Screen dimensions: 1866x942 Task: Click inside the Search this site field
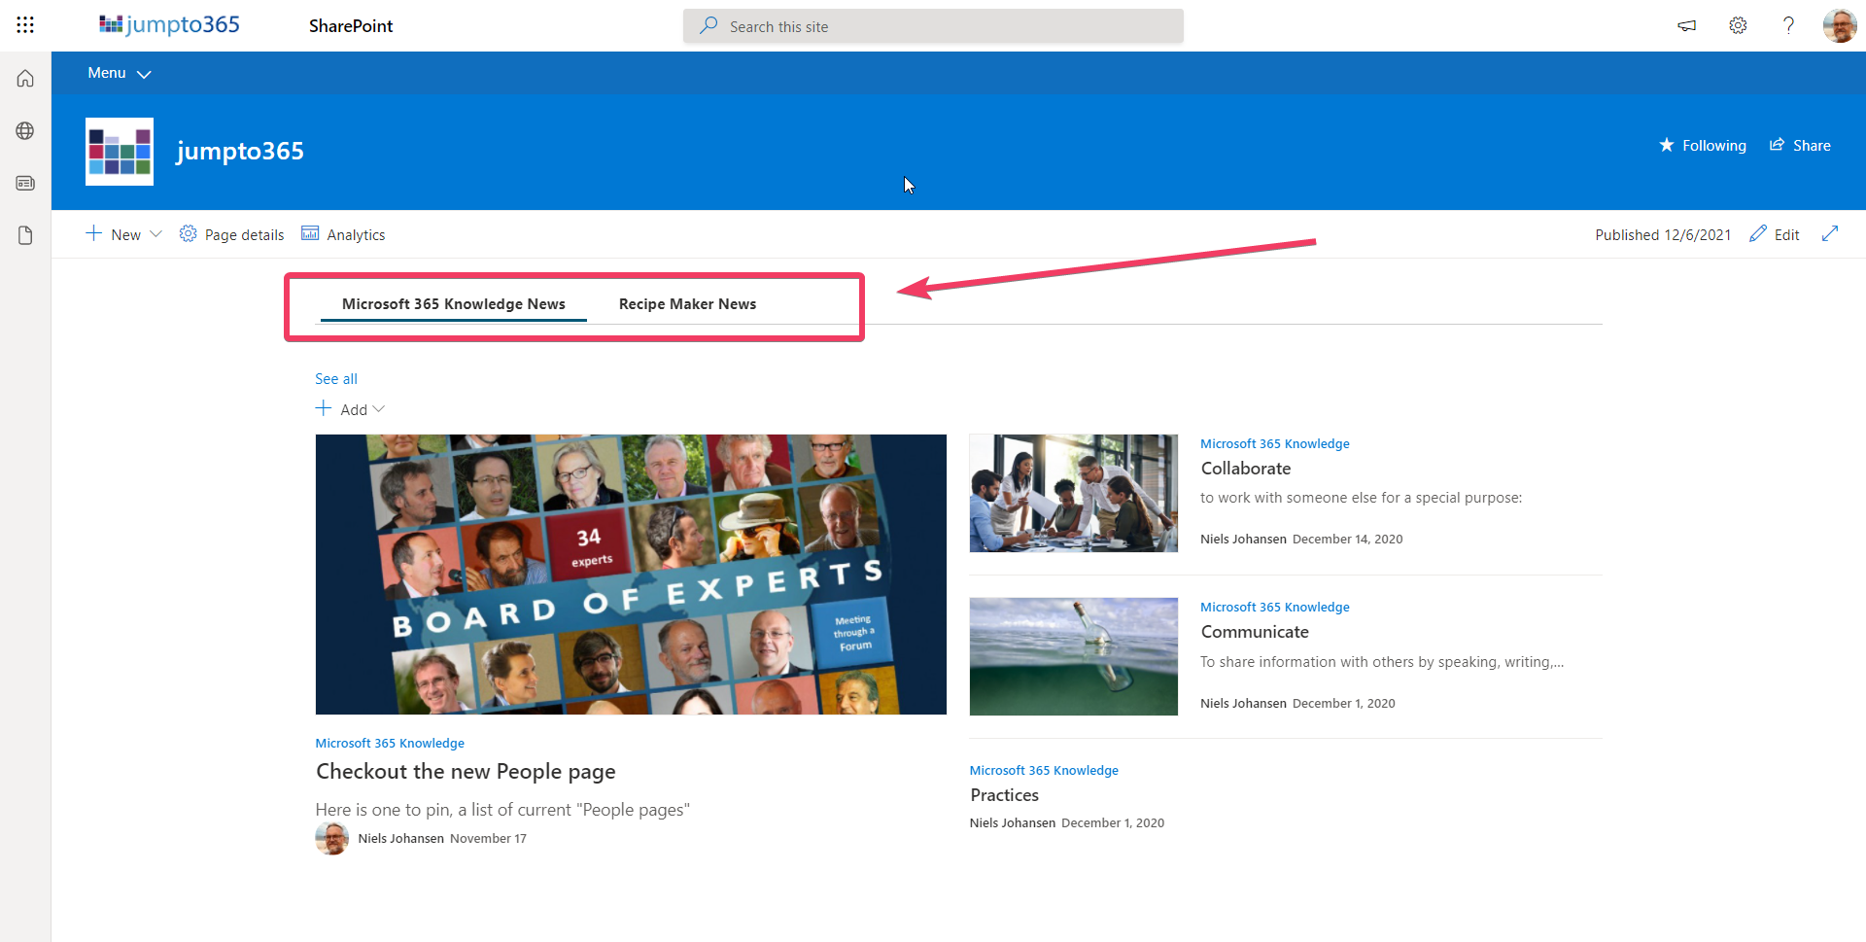pyautogui.click(x=933, y=26)
